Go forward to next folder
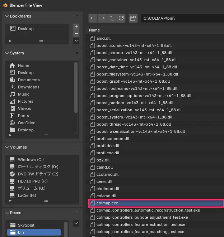 (102, 18)
